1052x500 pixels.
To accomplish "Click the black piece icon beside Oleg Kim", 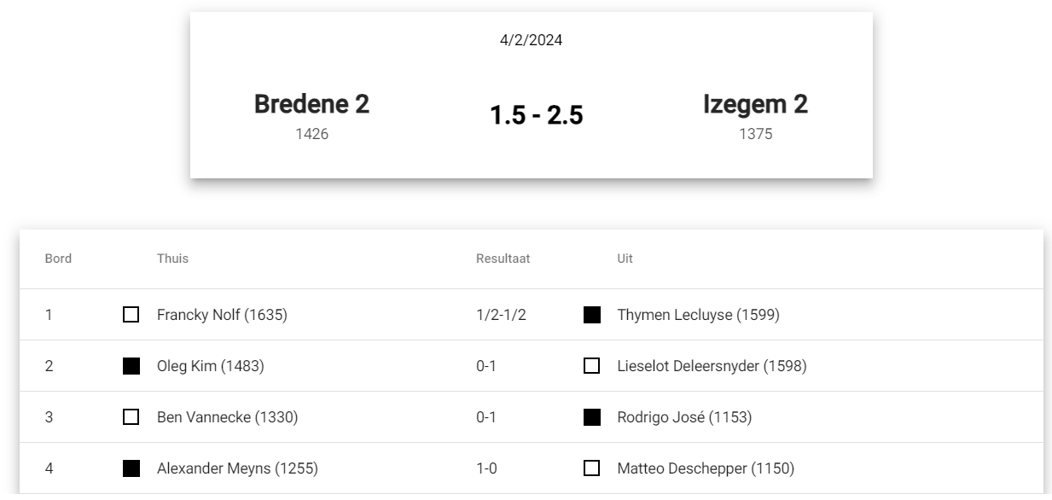I will tap(131, 366).
